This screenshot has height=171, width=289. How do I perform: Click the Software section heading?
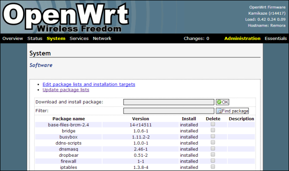tap(41, 65)
